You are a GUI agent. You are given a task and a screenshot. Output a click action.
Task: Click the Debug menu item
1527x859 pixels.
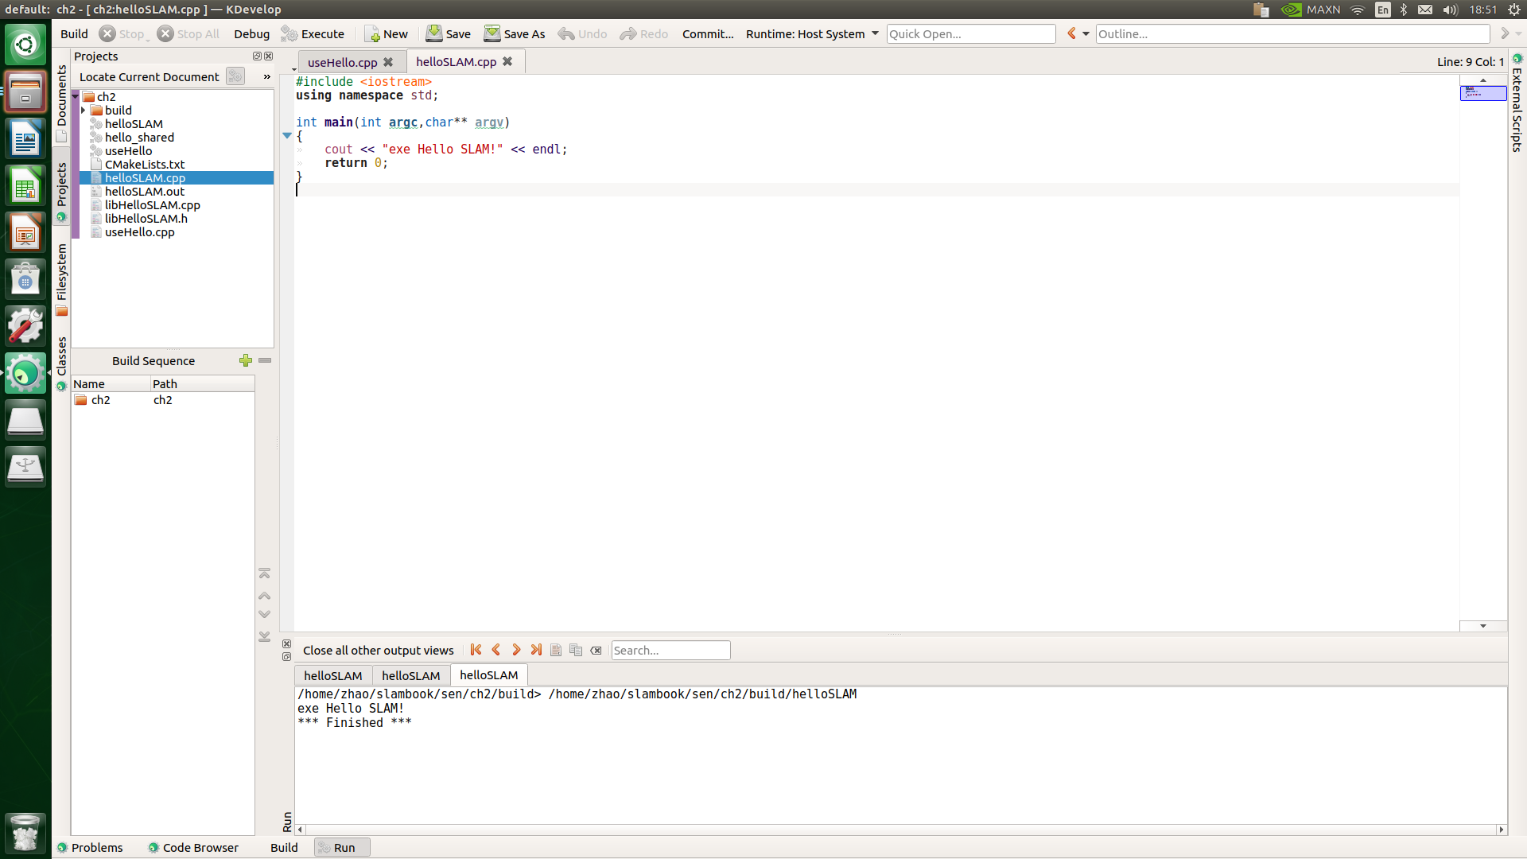(251, 33)
